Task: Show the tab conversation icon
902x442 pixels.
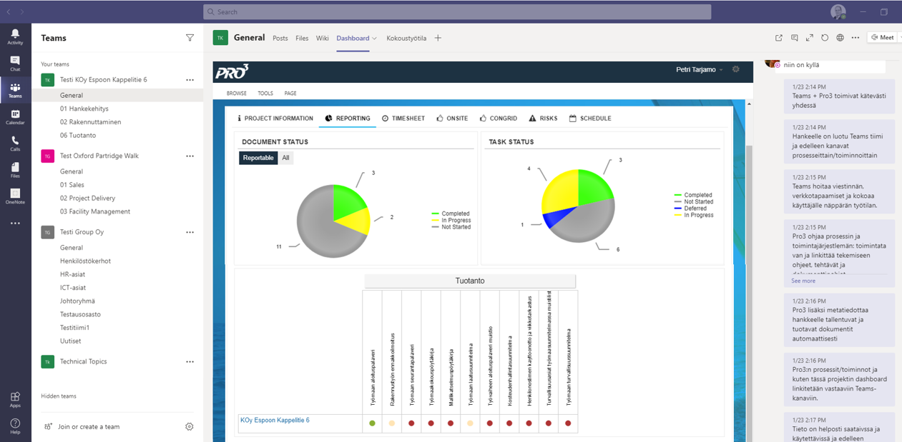Action: point(795,38)
